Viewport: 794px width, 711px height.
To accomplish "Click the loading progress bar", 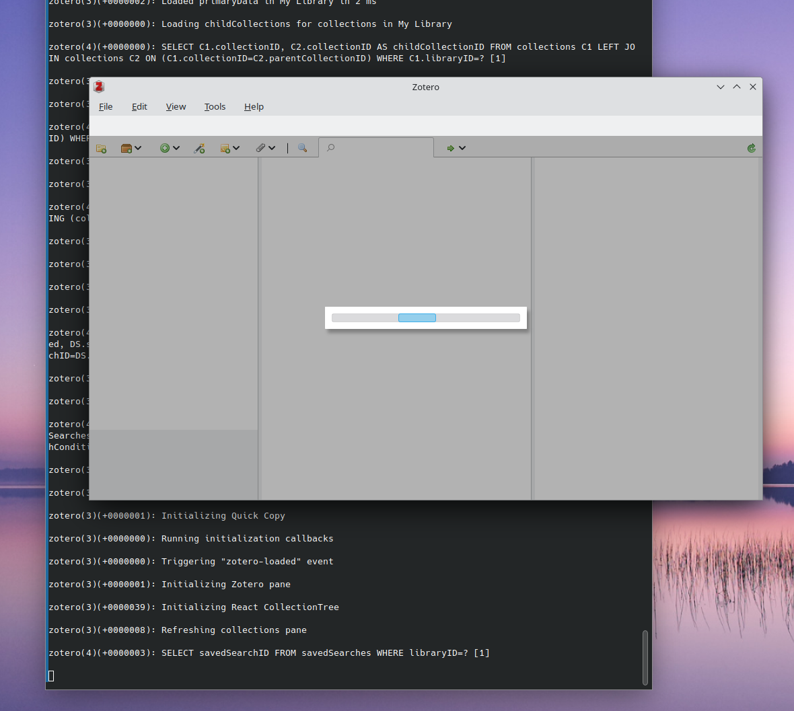I will (x=426, y=317).
